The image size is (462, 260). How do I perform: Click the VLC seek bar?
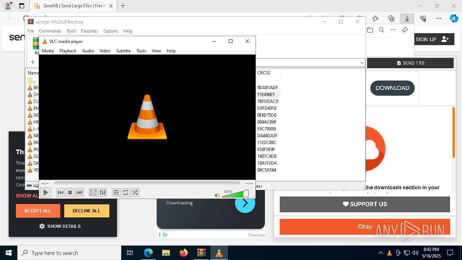147,183
